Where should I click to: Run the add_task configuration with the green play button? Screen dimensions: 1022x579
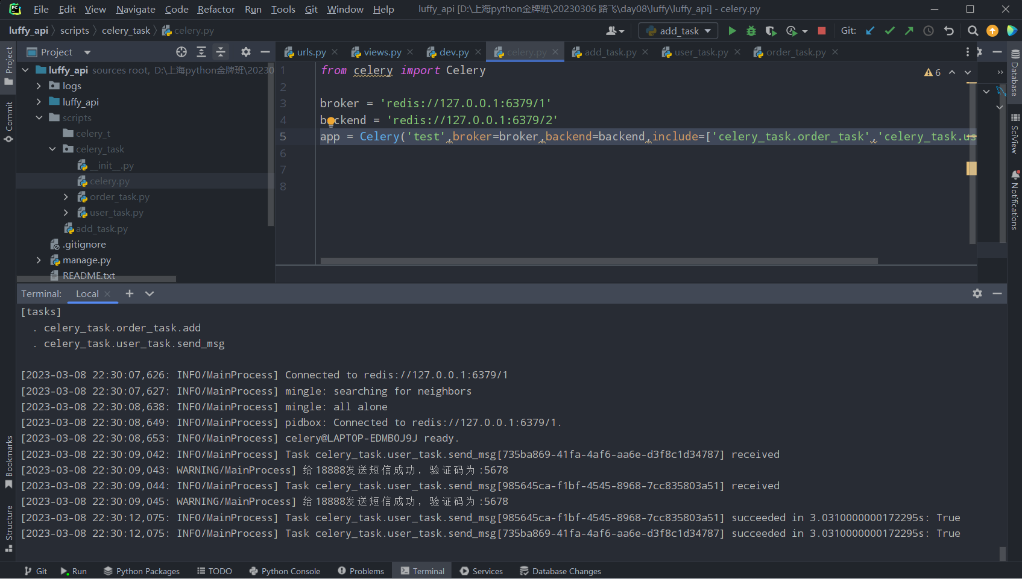click(732, 31)
